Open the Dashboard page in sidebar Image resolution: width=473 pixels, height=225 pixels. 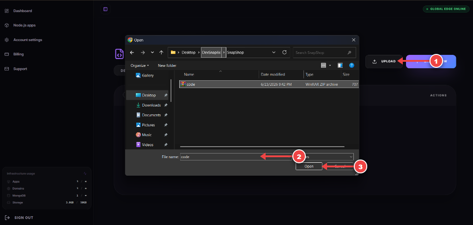23,11
